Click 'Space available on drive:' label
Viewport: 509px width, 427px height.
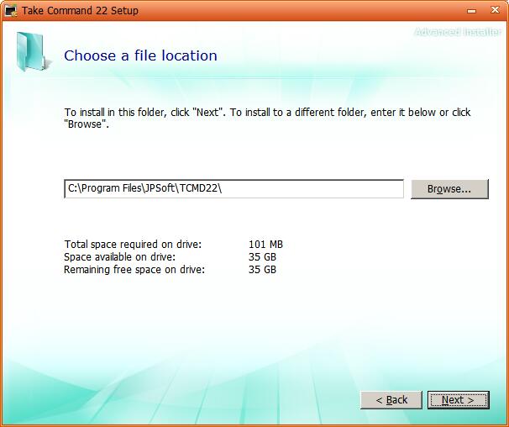[119, 256]
